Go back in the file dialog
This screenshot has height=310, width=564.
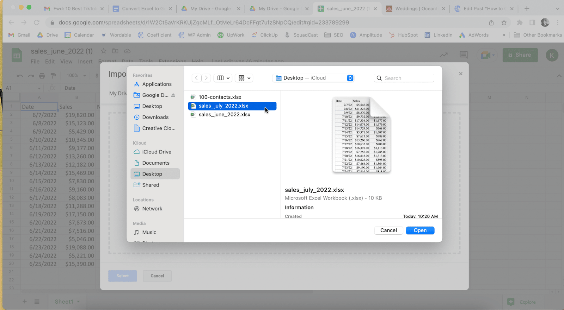197,78
